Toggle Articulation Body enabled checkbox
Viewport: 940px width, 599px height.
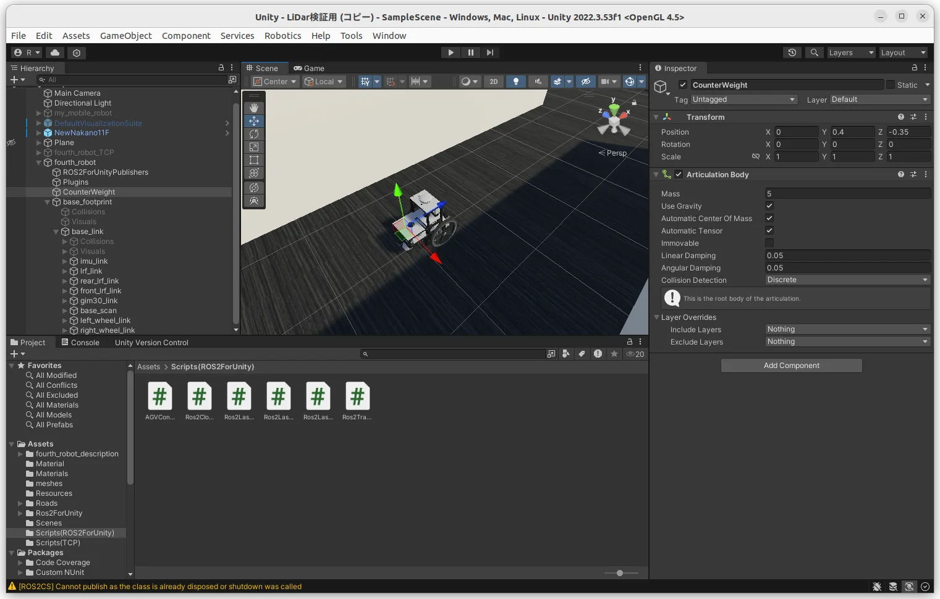(679, 175)
